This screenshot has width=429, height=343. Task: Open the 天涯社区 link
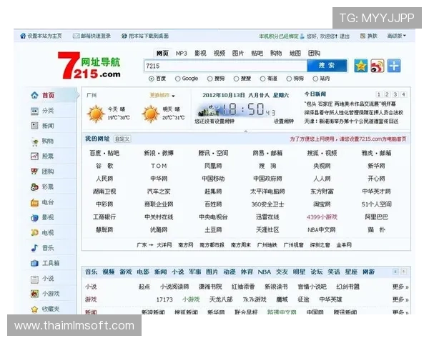(x=267, y=230)
